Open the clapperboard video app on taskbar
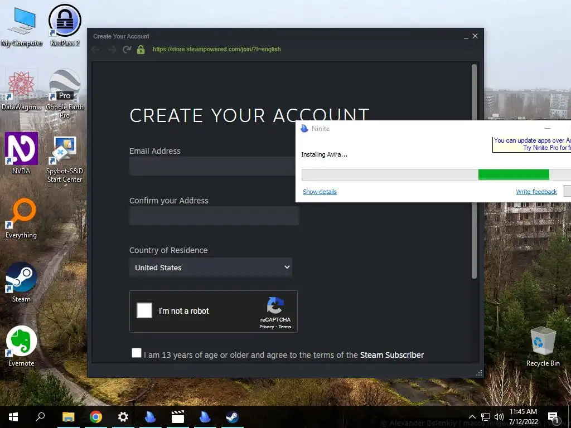 coord(178,417)
